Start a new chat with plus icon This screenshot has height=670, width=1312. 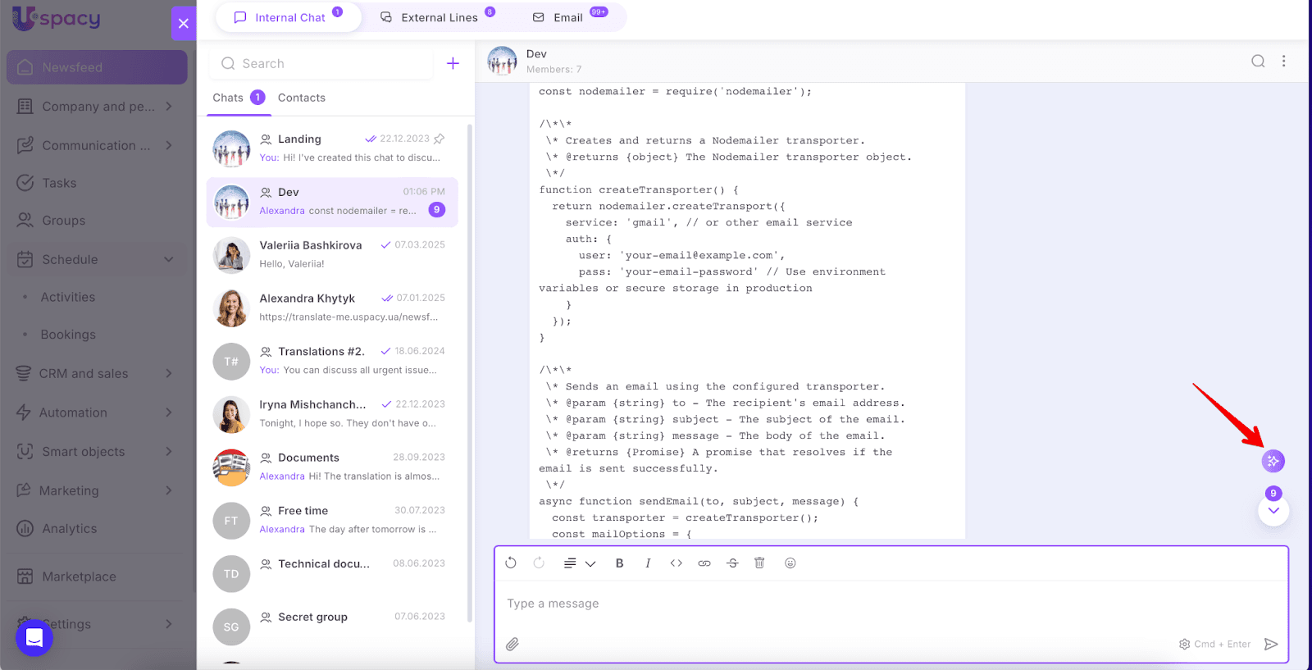coord(453,64)
